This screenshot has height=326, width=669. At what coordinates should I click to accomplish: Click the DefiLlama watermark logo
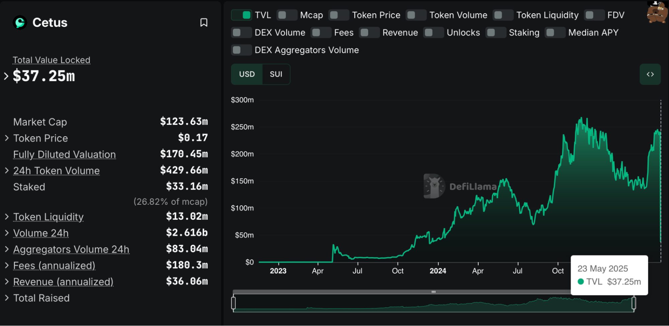[x=433, y=186]
